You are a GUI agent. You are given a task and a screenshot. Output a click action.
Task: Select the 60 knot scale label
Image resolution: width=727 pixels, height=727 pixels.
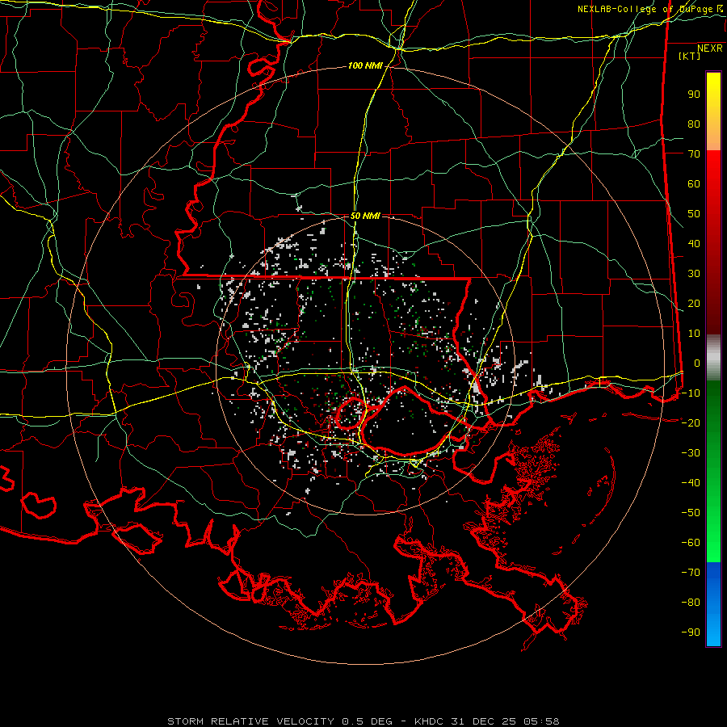(694, 183)
